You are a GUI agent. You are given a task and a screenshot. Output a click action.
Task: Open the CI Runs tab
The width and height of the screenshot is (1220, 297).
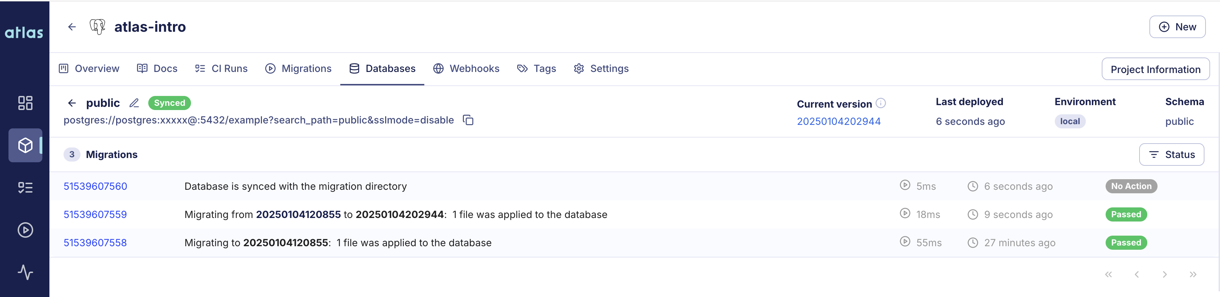pyautogui.click(x=221, y=68)
